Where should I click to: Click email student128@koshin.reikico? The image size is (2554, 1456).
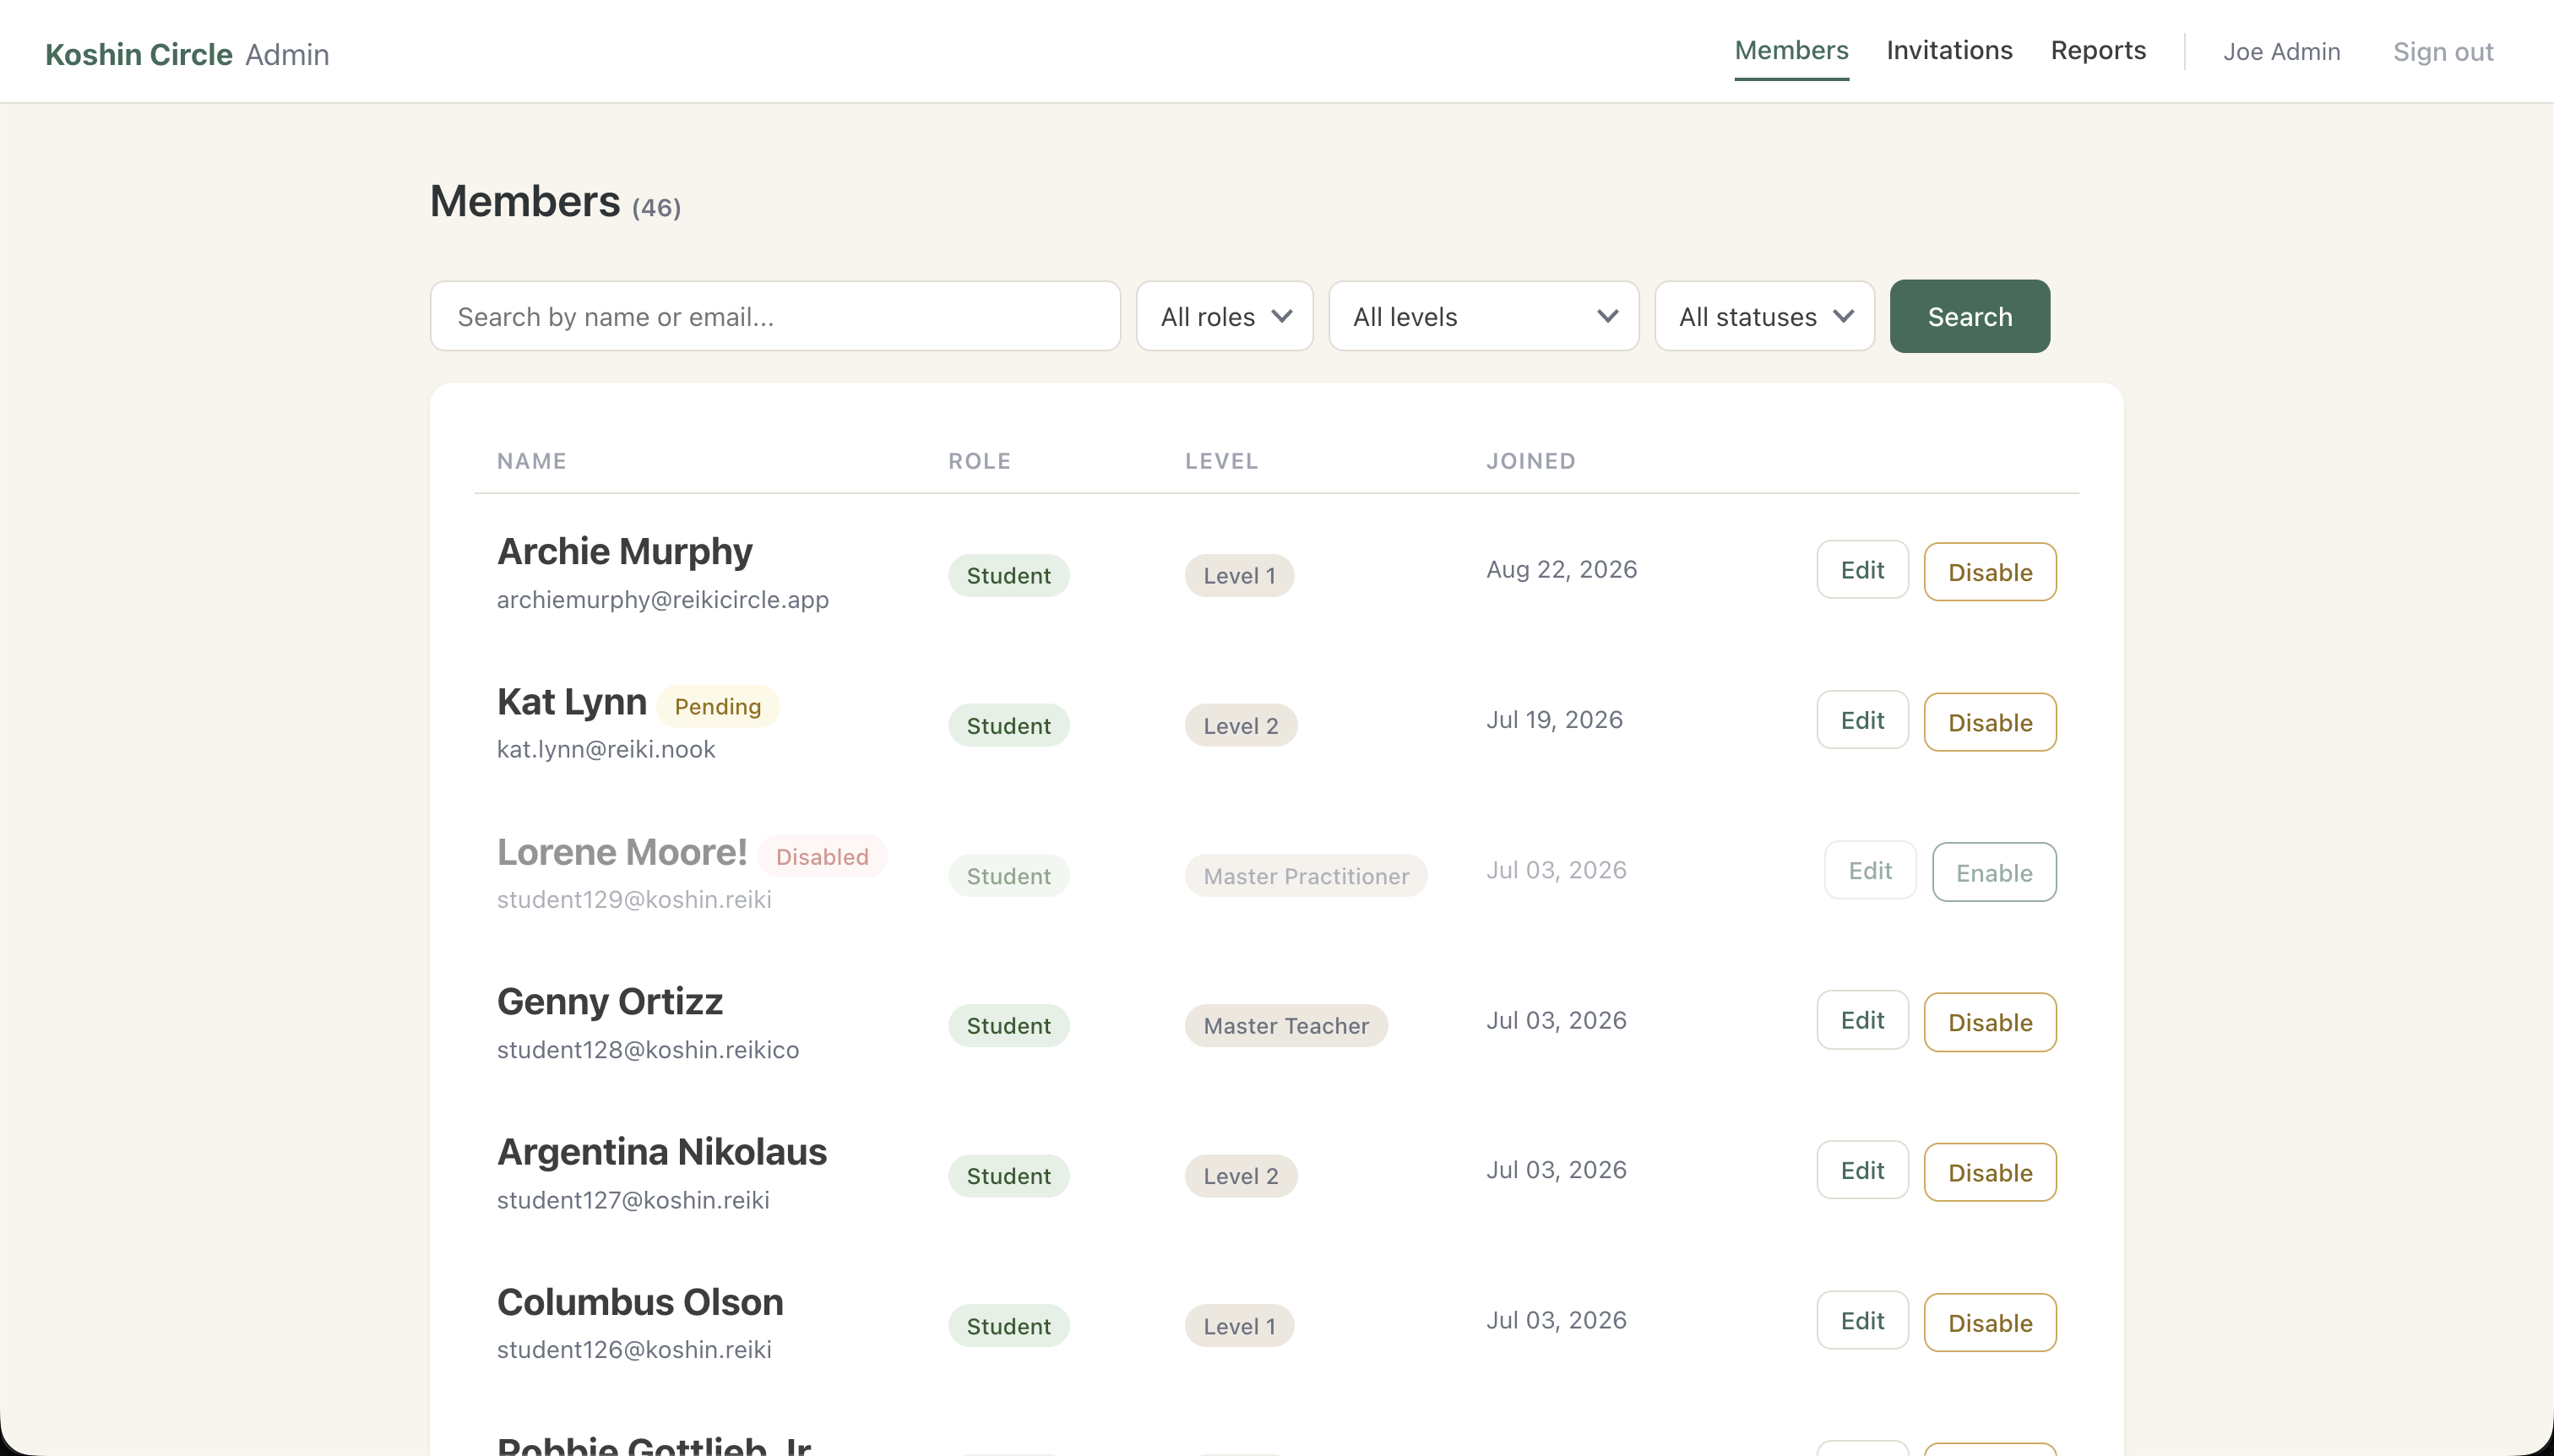click(x=648, y=1049)
